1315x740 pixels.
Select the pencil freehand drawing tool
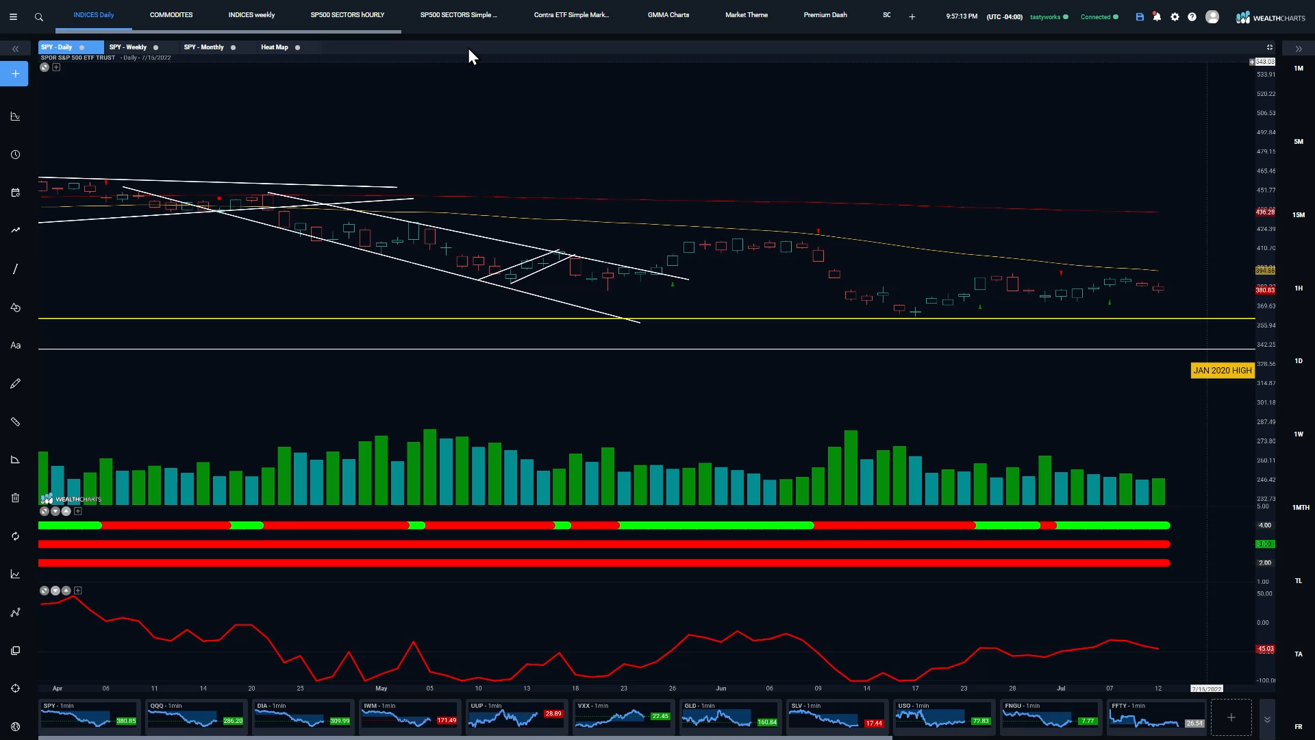(x=15, y=384)
